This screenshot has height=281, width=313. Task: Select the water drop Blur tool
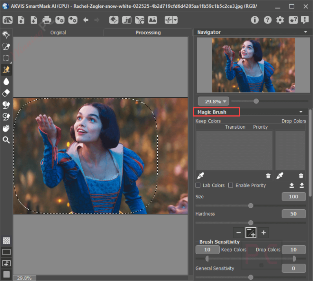coord(6,81)
